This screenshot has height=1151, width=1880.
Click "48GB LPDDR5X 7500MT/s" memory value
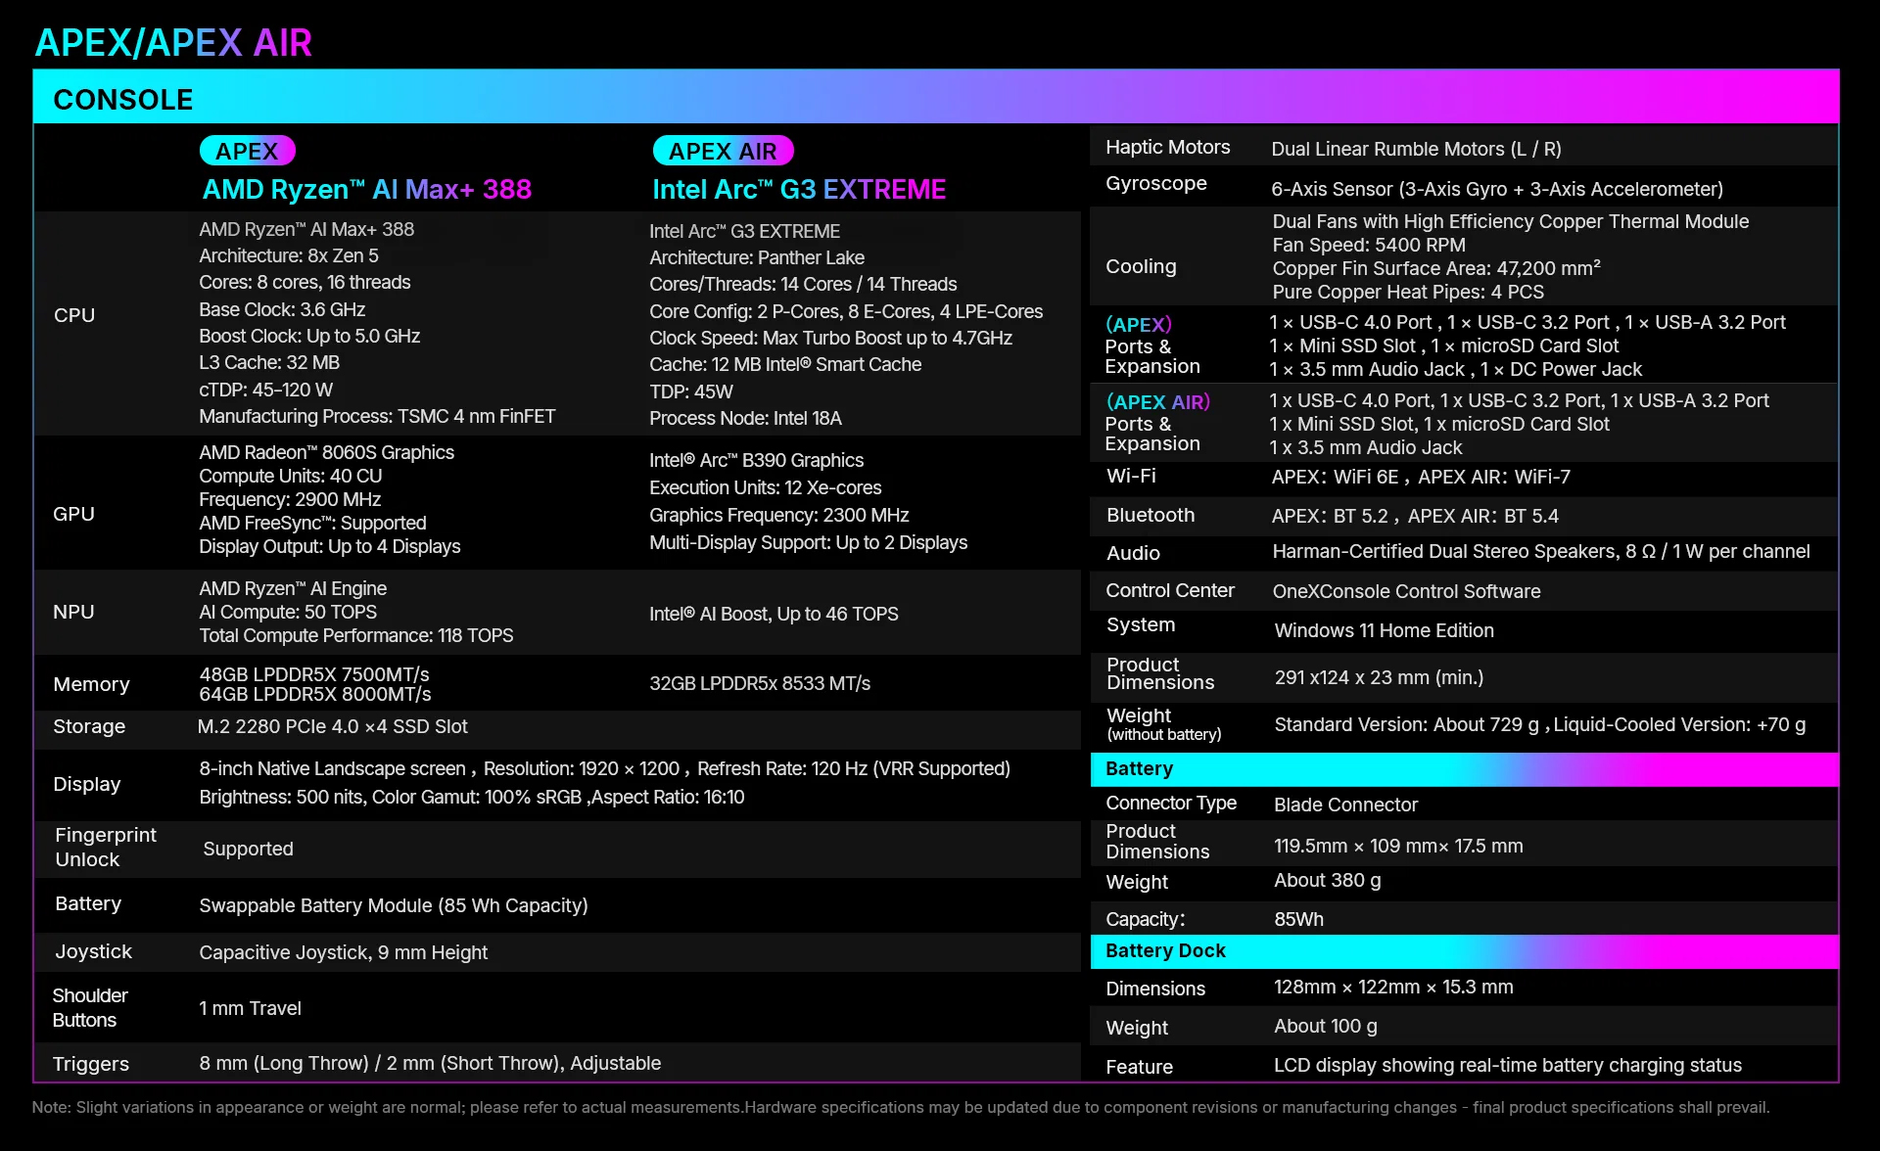[314, 674]
